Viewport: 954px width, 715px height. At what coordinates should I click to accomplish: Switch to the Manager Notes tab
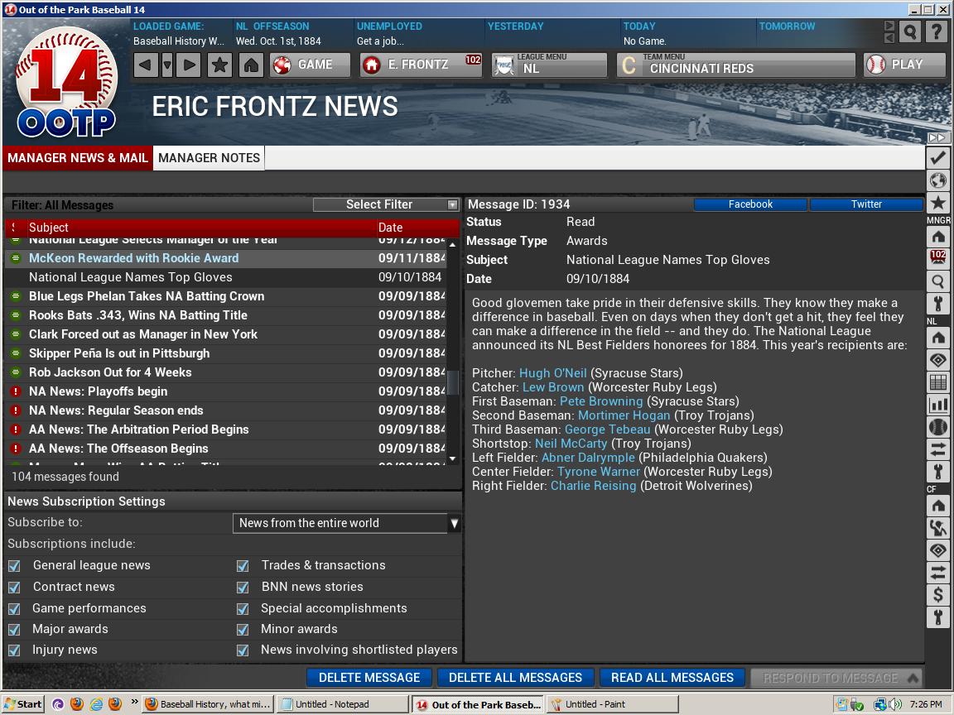(x=209, y=158)
